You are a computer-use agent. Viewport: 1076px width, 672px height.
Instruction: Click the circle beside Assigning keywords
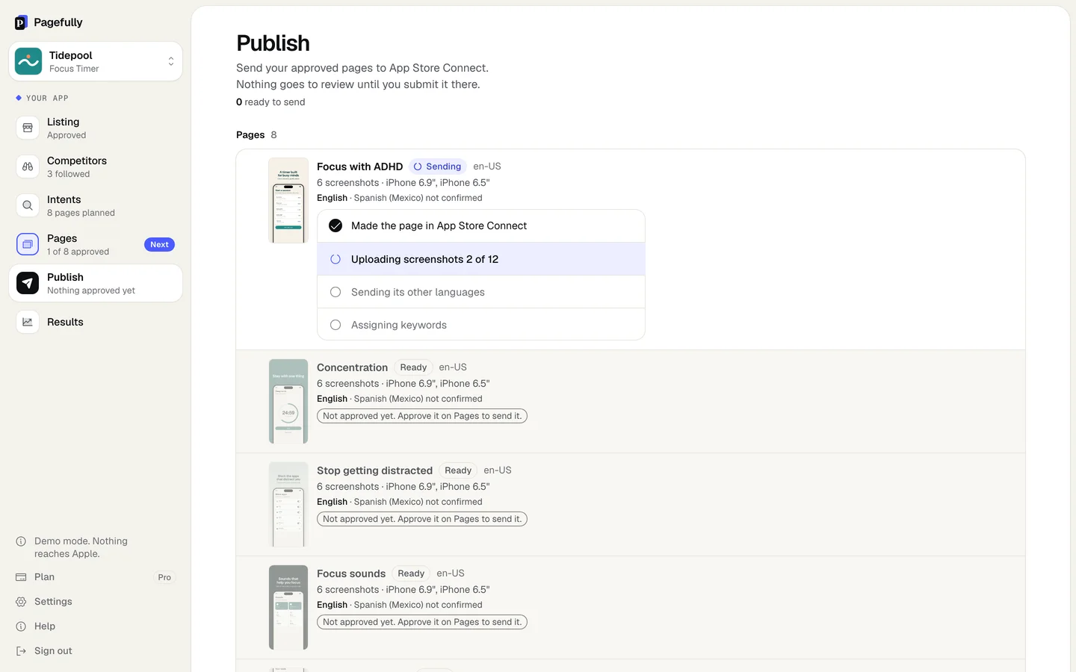coord(336,325)
